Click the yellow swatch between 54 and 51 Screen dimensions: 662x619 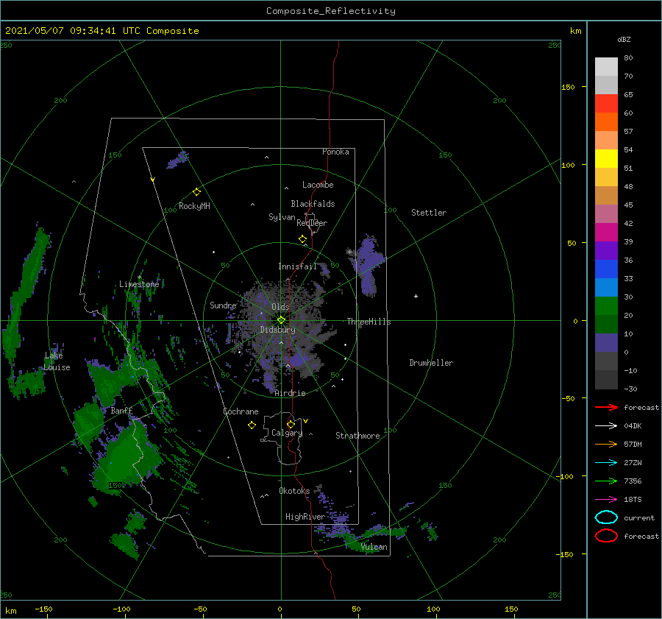pos(606,158)
